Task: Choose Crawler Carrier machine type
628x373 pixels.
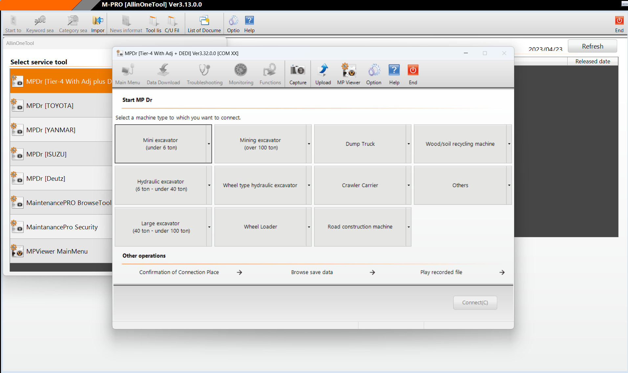Action: tap(360, 185)
